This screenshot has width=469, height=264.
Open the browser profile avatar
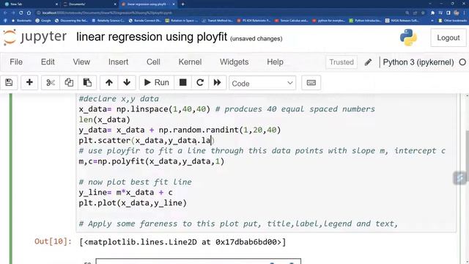click(457, 13)
